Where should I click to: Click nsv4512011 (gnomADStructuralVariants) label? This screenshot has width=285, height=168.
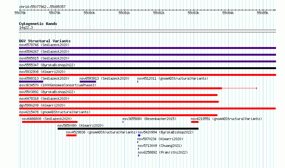[173, 78]
